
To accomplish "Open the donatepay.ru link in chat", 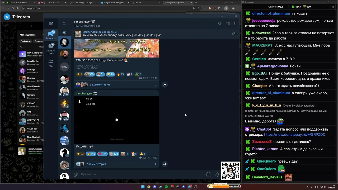I will (295, 135).
